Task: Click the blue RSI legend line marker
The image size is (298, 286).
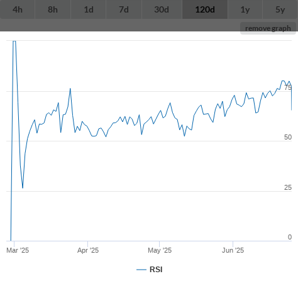Action: [141, 270]
